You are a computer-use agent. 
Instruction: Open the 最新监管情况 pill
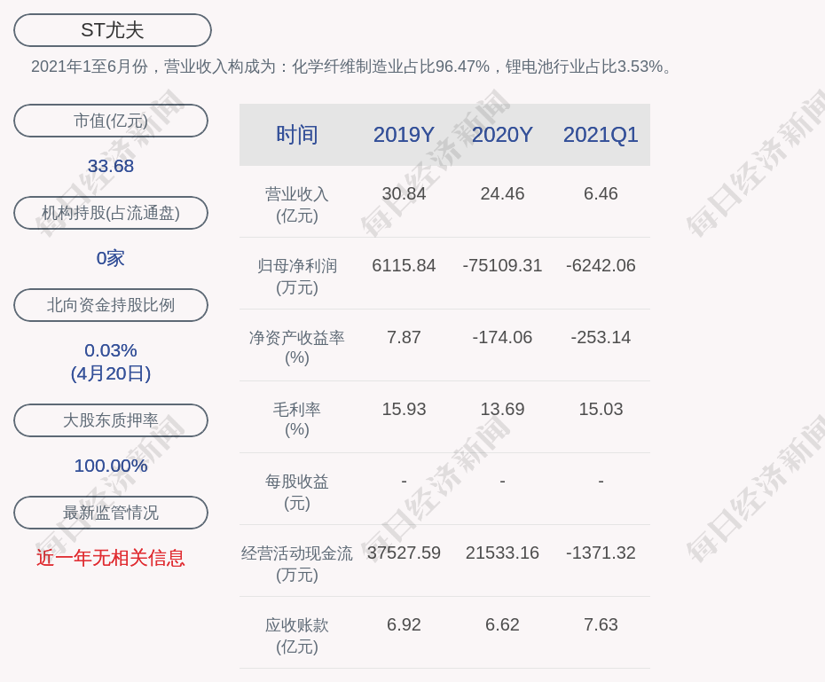(x=111, y=512)
